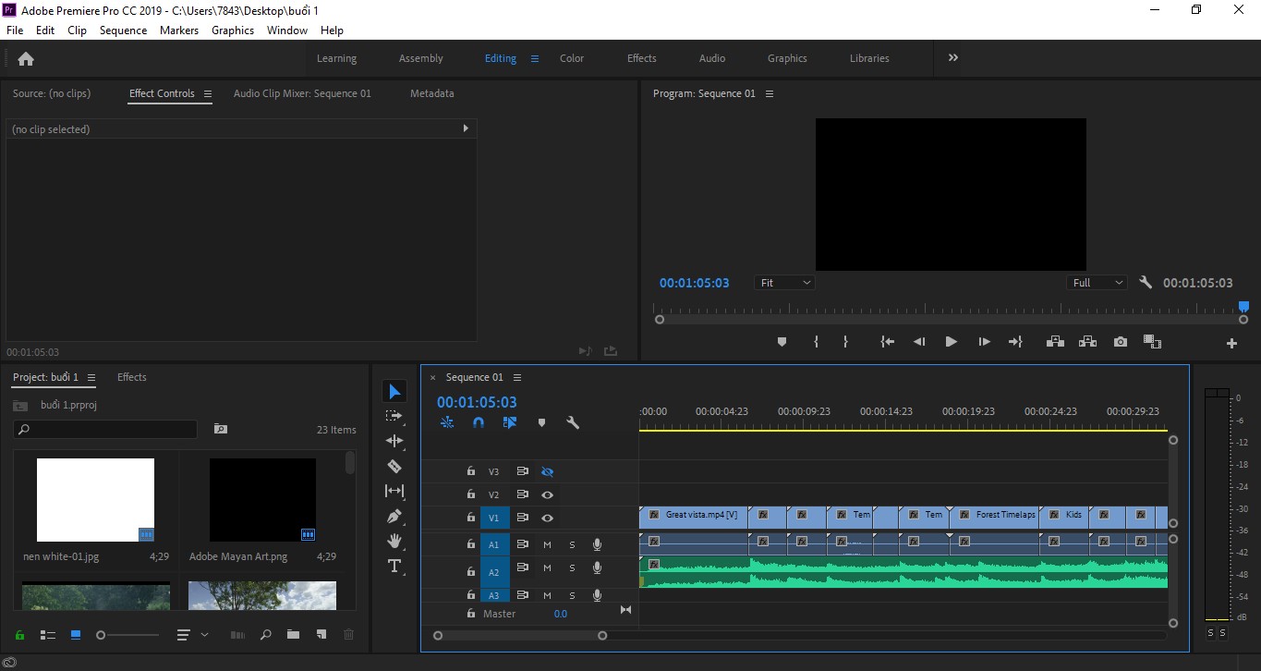The width and height of the screenshot is (1261, 671).
Task: Select the Selection tool arrow
Action: [394, 392]
